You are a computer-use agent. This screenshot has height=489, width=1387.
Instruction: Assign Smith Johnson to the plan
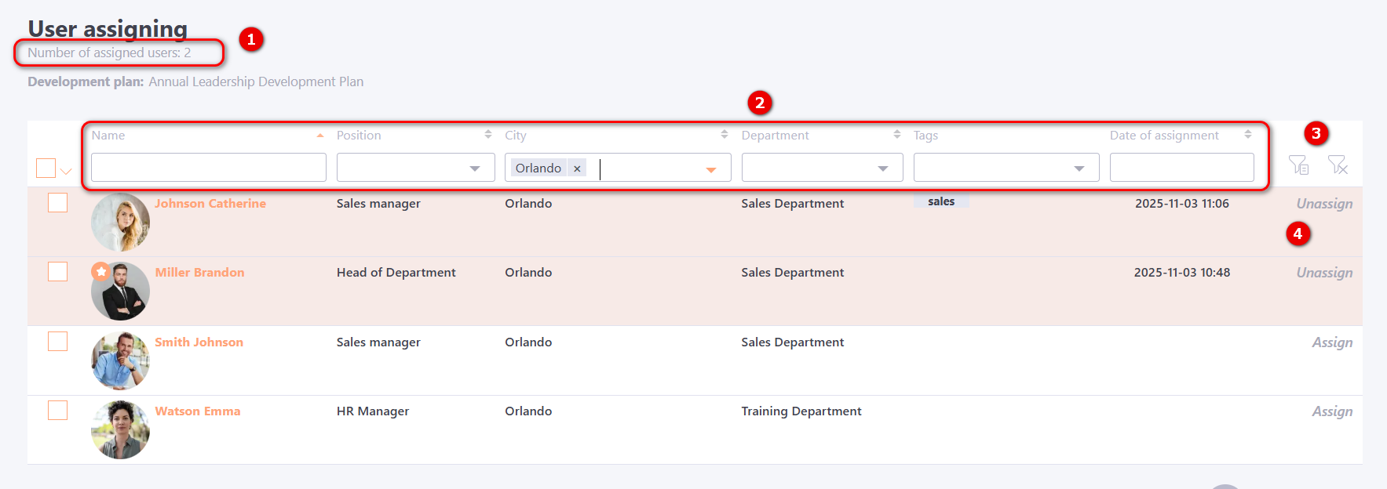[x=1332, y=342]
